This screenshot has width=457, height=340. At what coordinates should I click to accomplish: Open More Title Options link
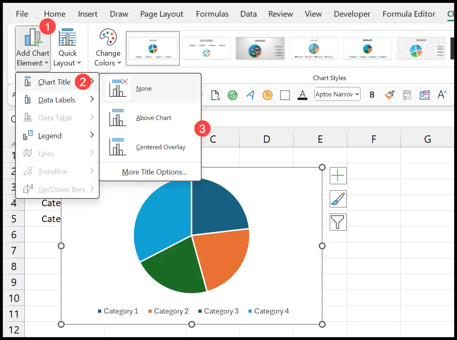[154, 172]
